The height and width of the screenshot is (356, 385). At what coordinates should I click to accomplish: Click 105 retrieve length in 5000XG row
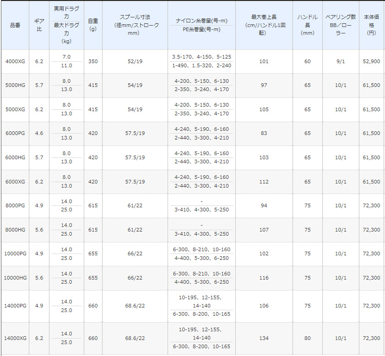[x=264, y=109]
